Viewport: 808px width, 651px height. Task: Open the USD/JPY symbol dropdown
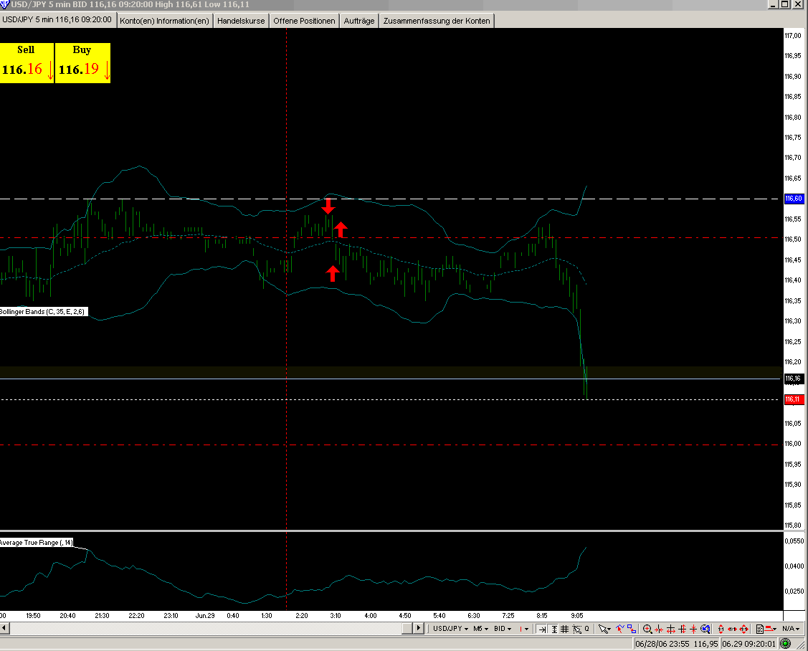[450, 629]
